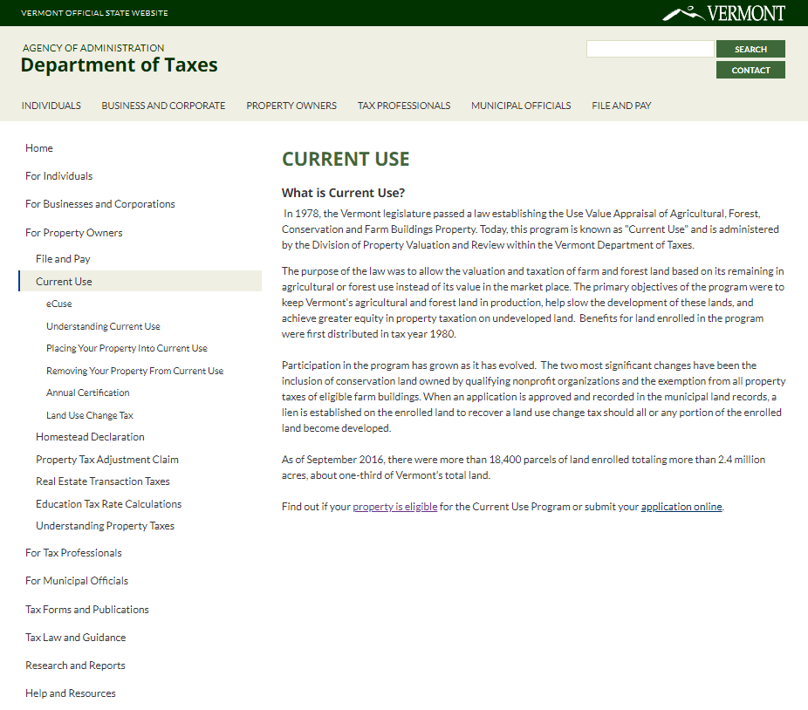Open Education Tax Rate Calculations link
This screenshot has height=710, width=808.
pos(109,504)
